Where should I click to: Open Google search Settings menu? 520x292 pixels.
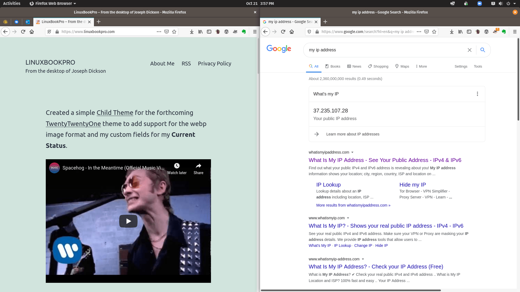tap(461, 67)
